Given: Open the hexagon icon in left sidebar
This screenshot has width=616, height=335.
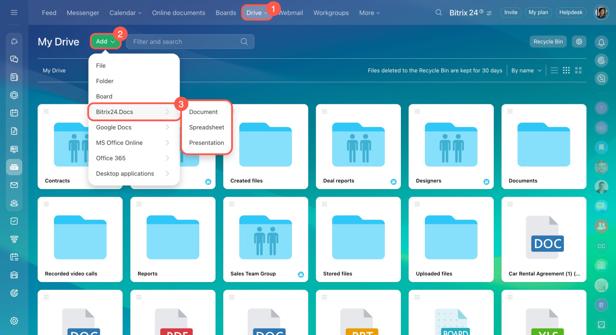Looking at the screenshot, I should click(14, 95).
